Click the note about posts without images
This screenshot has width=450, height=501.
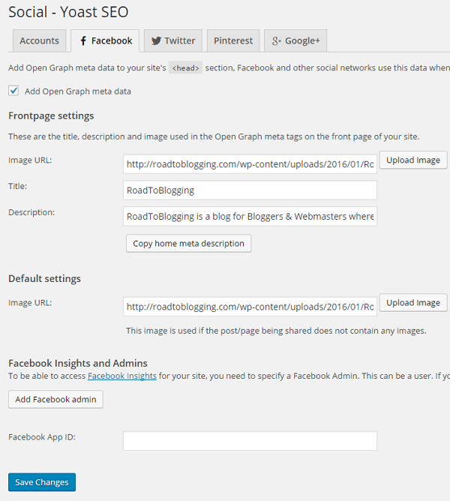276,331
